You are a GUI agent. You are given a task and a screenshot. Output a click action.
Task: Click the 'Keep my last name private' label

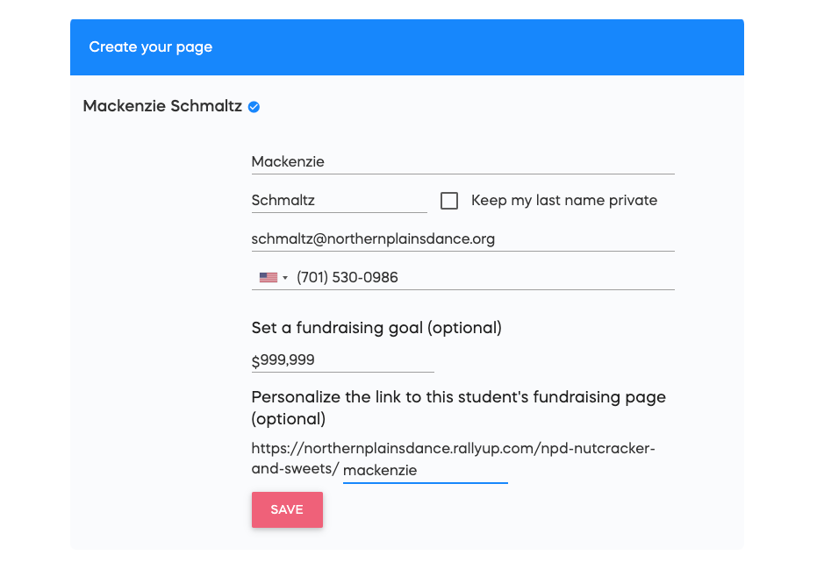coord(564,200)
